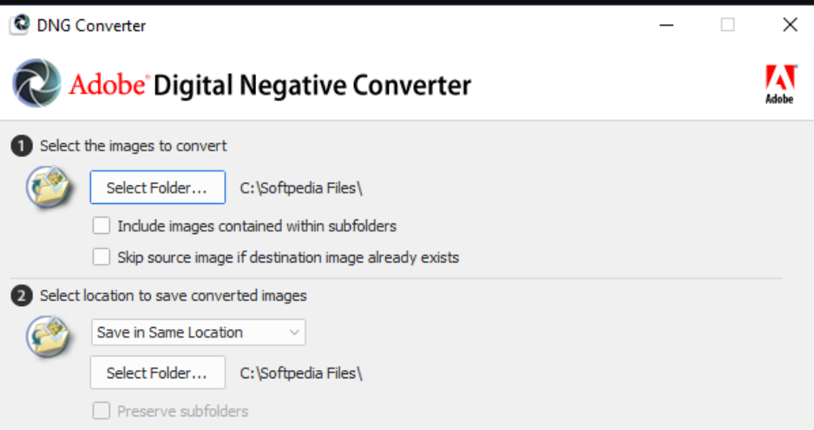This screenshot has width=814, height=430.
Task: Open the Save in Same Location dropdown
Action: 198,332
